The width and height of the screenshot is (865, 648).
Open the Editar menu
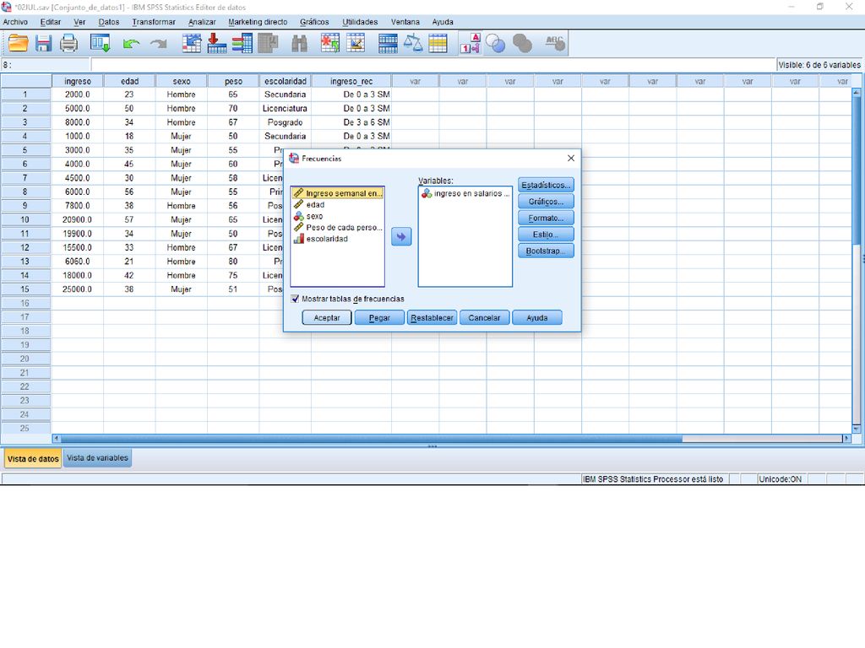(x=50, y=22)
